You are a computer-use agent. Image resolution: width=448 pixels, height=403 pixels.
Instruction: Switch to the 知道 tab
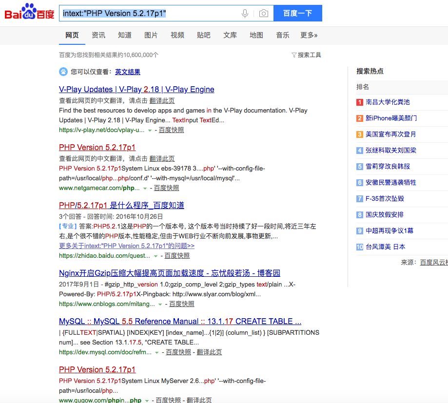pyautogui.click(x=125, y=35)
